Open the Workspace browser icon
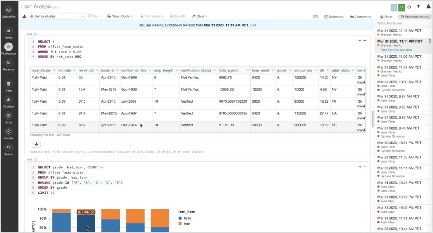 point(8,47)
